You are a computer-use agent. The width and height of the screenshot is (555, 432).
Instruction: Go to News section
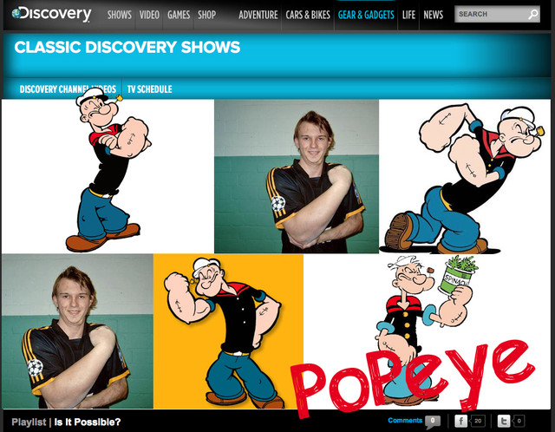[434, 15]
